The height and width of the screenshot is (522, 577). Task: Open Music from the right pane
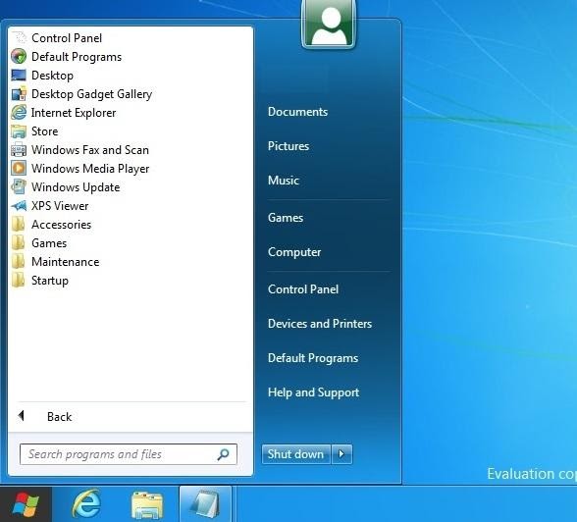[x=284, y=181]
